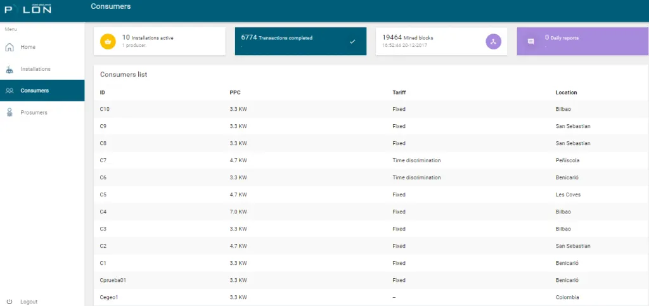Click the Peñíscola location cell
This screenshot has width=649, height=306.
click(567, 160)
